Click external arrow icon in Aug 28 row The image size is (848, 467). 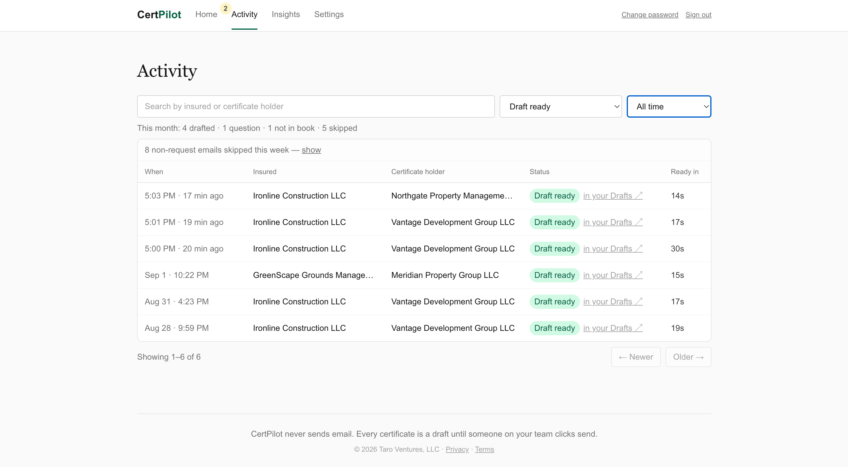pyautogui.click(x=639, y=328)
